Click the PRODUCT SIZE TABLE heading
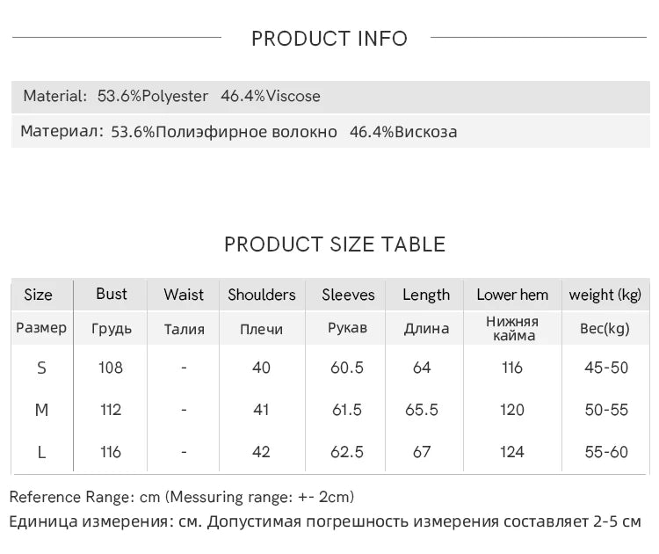This screenshot has height=554, width=659. pyautogui.click(x=335, y=244)
